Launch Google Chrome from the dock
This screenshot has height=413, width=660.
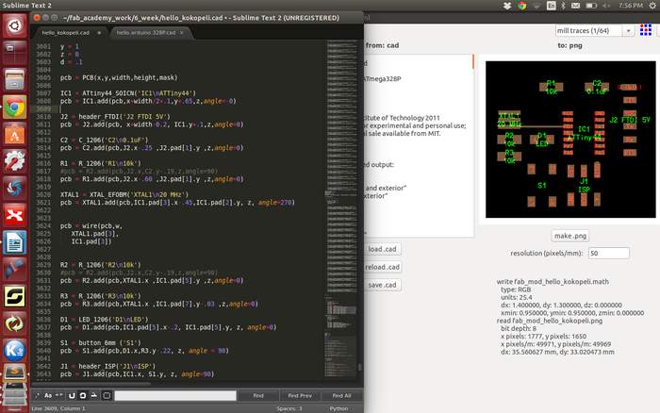point(15,107)
